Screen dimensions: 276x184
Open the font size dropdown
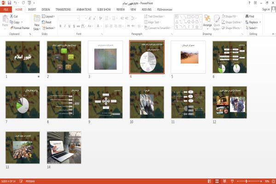84,18
